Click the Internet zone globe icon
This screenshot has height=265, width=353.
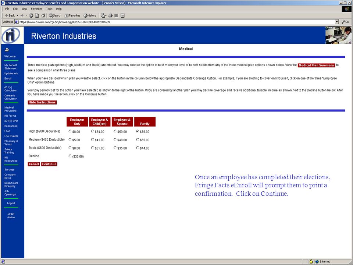(x=317, y=262)
